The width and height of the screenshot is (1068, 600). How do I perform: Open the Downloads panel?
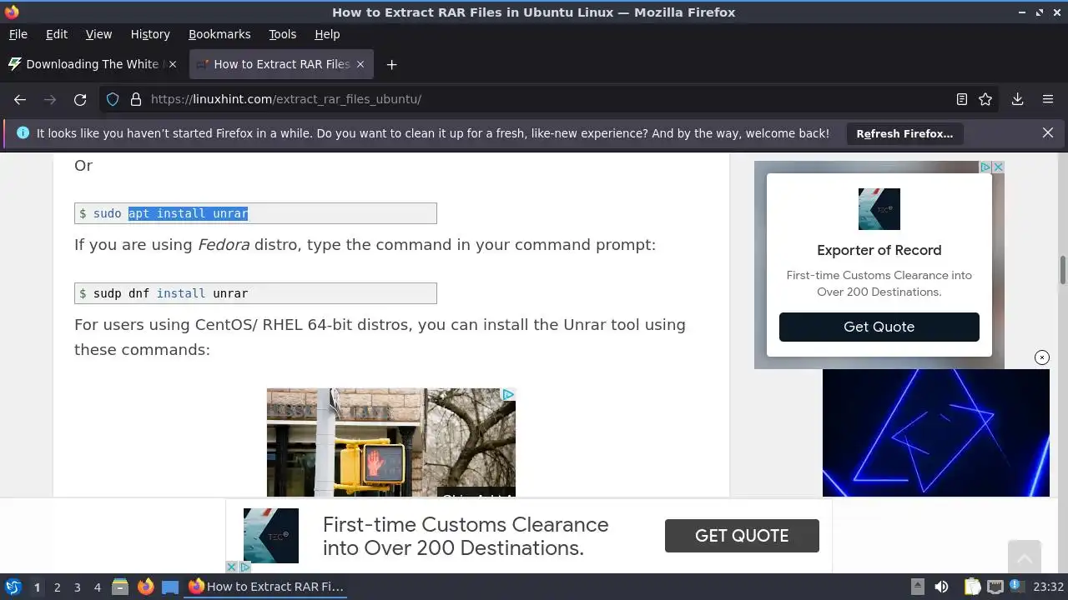coord(1017,99)
